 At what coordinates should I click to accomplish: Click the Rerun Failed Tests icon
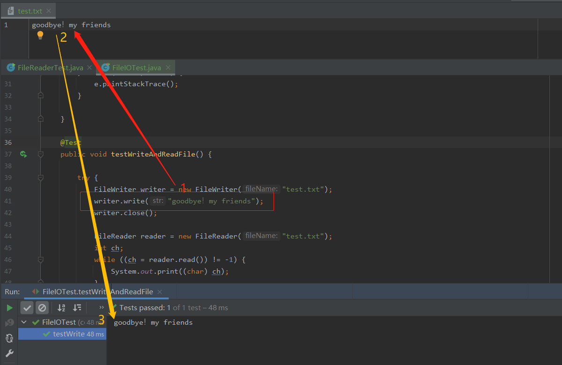pos(9,323)
